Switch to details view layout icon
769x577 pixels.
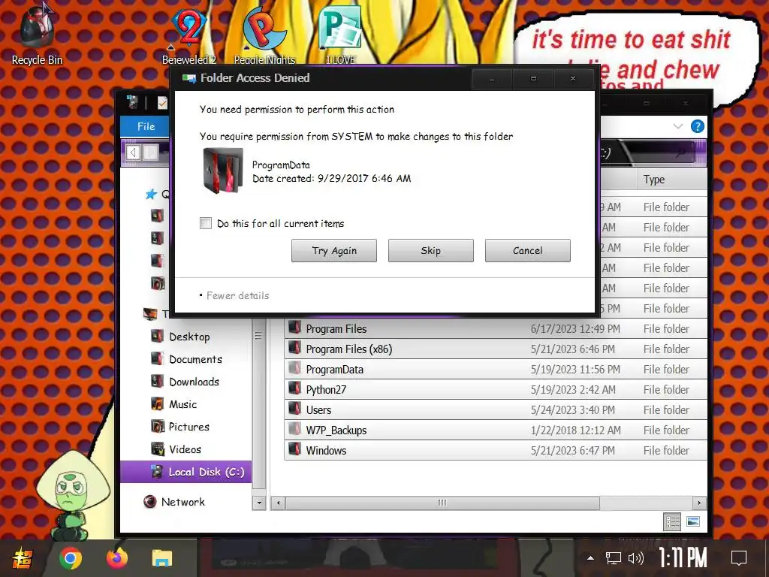pyautogui.click(x=672, y=521)
